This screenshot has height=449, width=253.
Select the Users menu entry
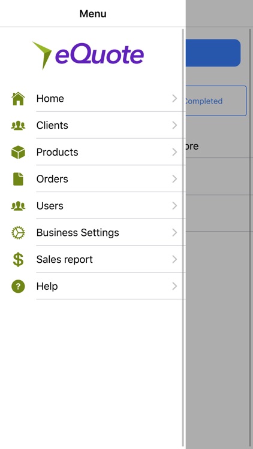[93, 206]
